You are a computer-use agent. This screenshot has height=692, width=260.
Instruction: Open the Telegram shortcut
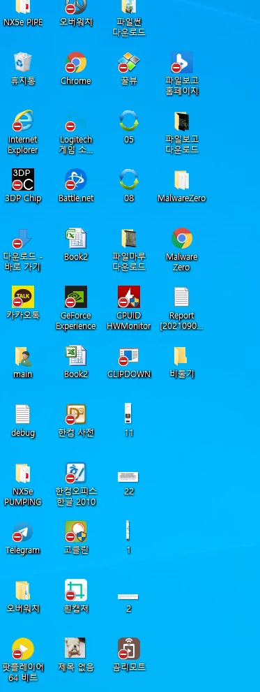point(22,531)
